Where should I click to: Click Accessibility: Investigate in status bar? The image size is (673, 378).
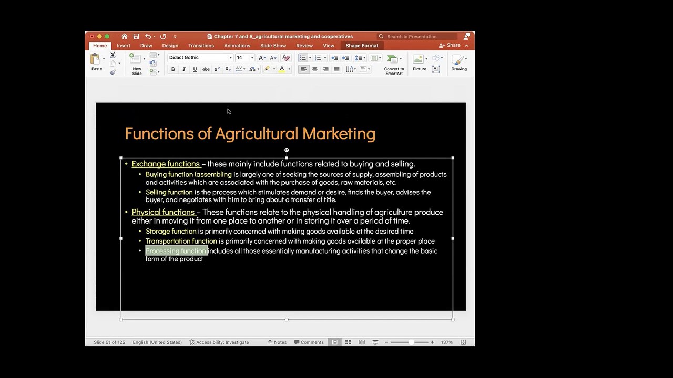pos(219,342)
